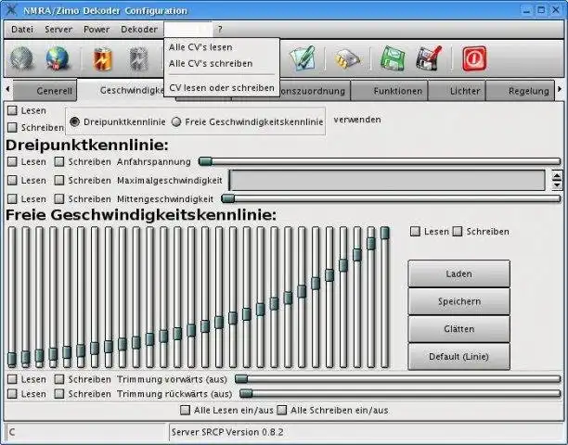Screen dimensions: 568x445
Task: Click the greyed-out decoder chip icon
Action: click(x=139, y=59)
